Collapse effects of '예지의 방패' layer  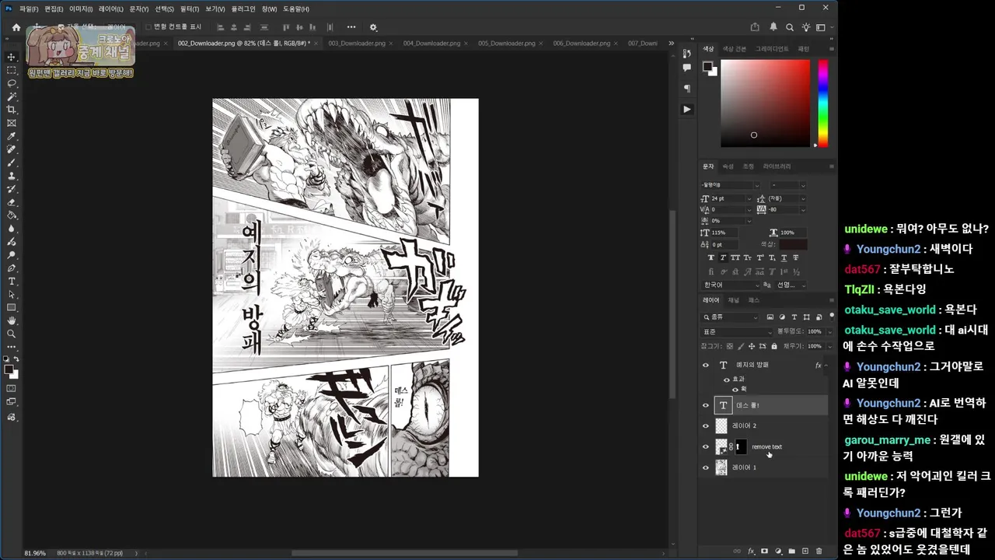827,365
